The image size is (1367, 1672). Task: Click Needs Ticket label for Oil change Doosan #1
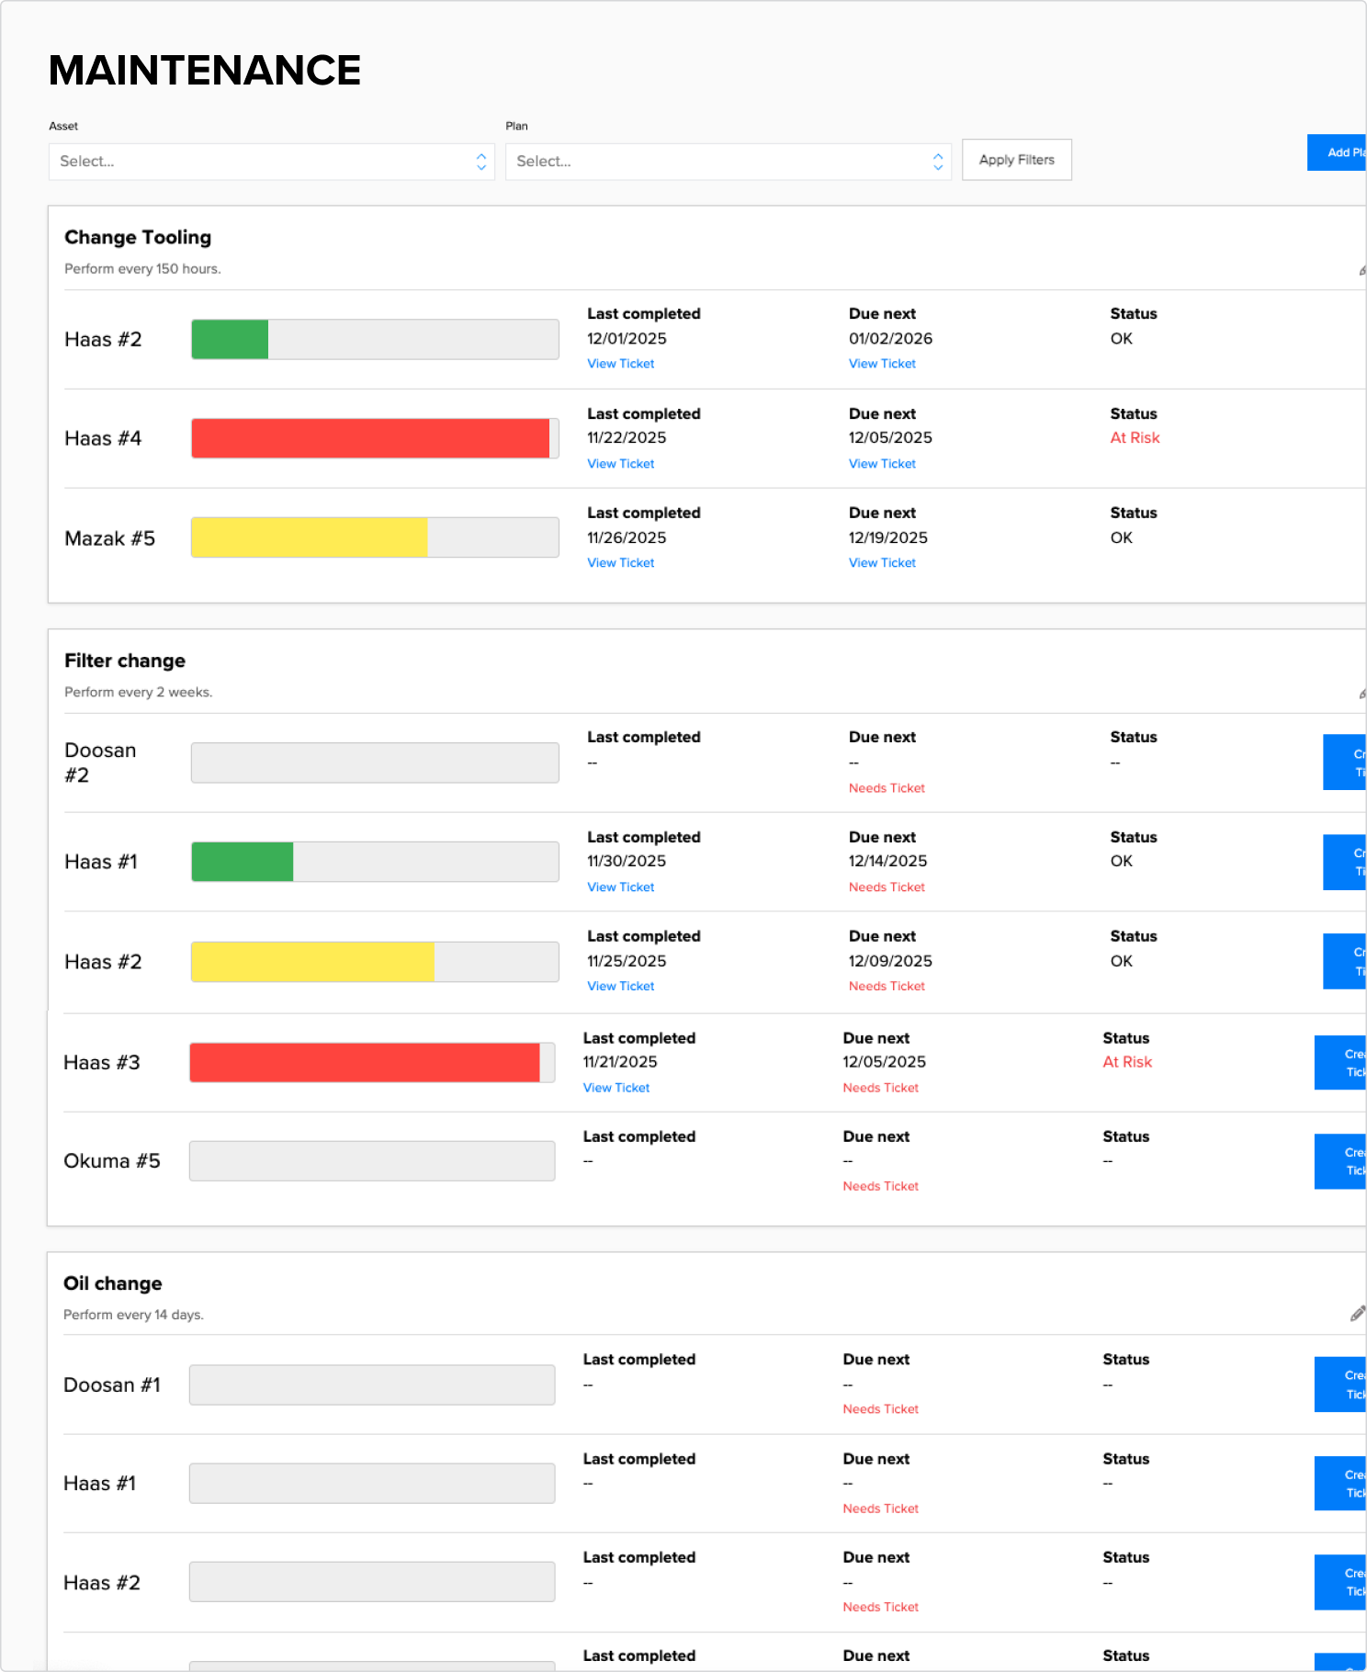click(x=880, y=1409)
